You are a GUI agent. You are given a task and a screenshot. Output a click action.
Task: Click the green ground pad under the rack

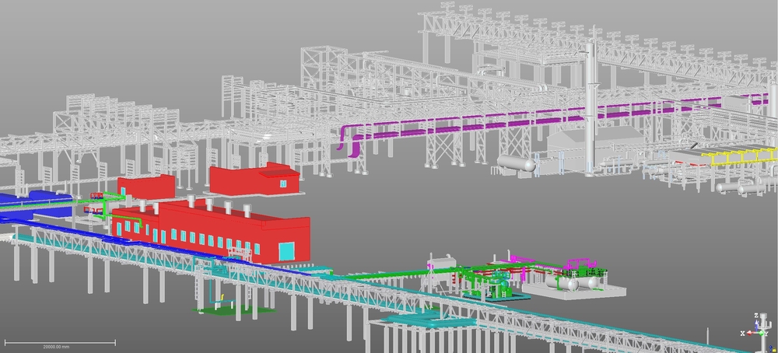click(233, 311)
